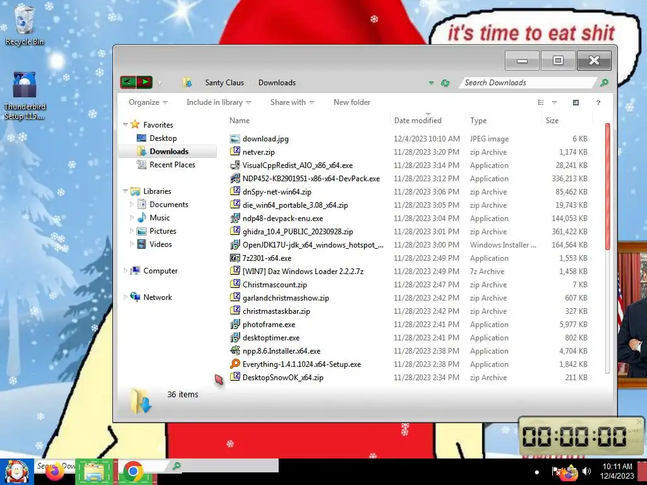Select the 7z2301-x64.exe icon
Screen dimensions: 647x485
click(235, 258)
